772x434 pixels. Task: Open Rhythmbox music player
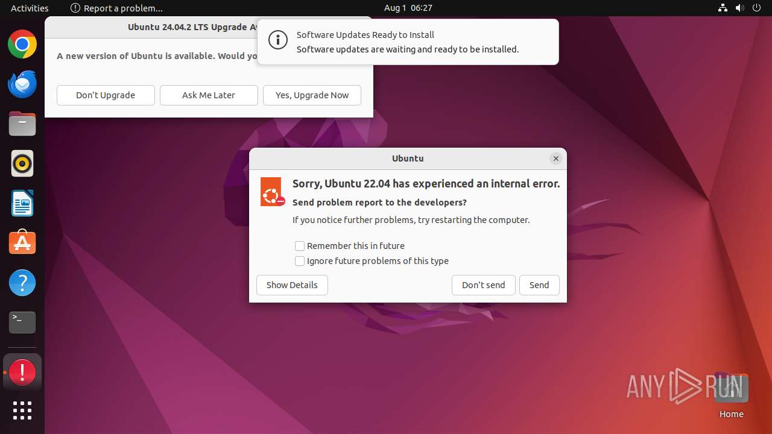click(x=22, y=164)
